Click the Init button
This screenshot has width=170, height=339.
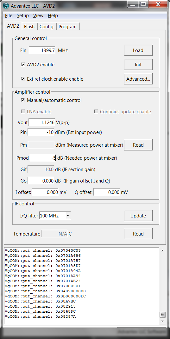tap(138, 65)
